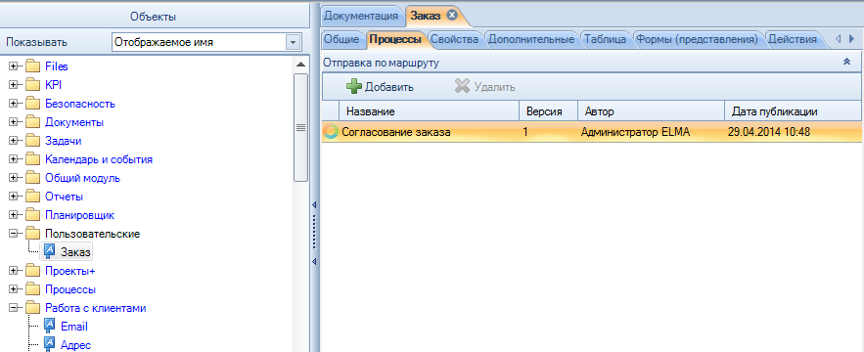Click the green plus Добавить icon
864x352 pixels.
(x=354, y=86)
